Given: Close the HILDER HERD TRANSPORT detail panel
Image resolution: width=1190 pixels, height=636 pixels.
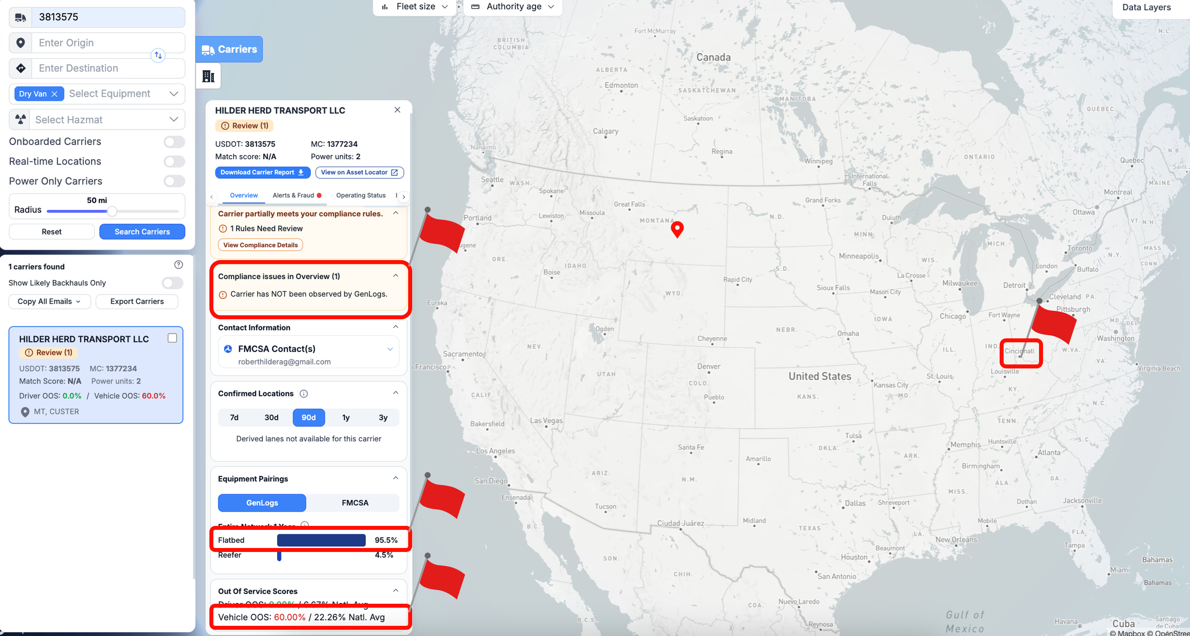Looking at the screenshot, I should point(397,110).
